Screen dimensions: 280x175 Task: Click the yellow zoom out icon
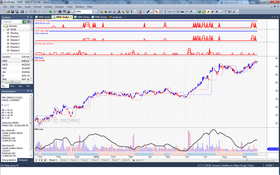pos(204,12)
